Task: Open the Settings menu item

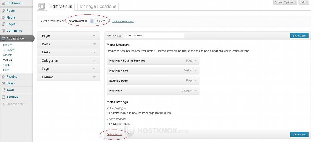Action: tap(12, 97)
